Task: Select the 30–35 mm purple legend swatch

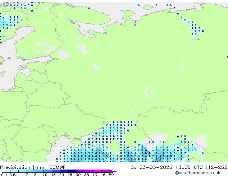Action: tap(81, 171)
